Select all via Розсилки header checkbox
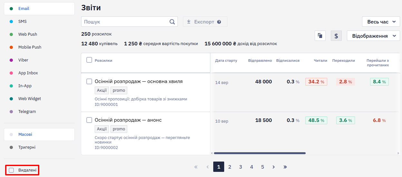This screenshot has width=402, height=177. 89,60
